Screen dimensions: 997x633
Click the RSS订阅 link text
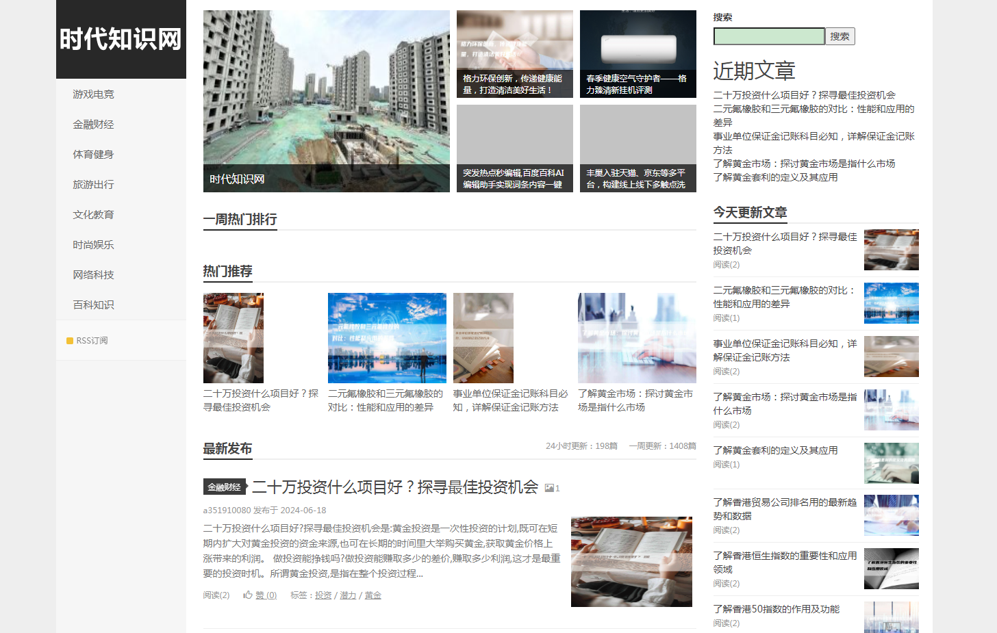pos(92,341)
